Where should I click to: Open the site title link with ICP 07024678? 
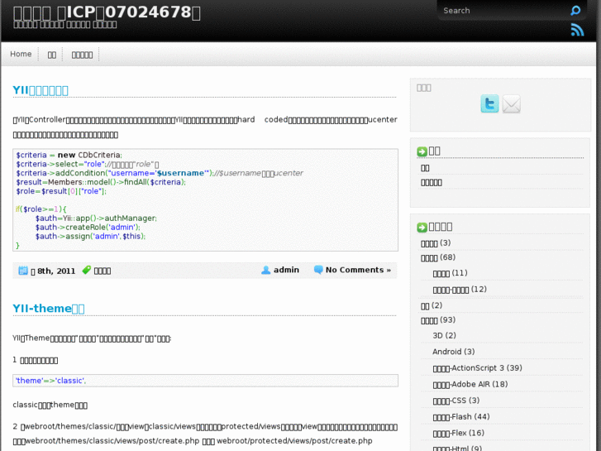pyautogui.click(x=107, y=12)
